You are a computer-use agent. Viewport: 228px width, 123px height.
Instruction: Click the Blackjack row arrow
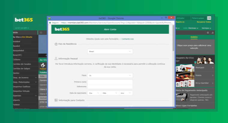coord(213,68)
